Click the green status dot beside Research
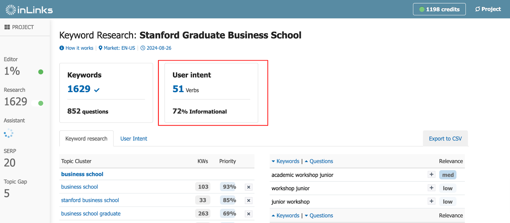The image size is (510, 223). click(x=41, y=103)
